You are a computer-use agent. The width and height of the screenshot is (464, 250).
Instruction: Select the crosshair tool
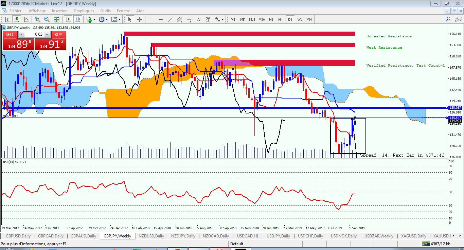tap(139, 19)
